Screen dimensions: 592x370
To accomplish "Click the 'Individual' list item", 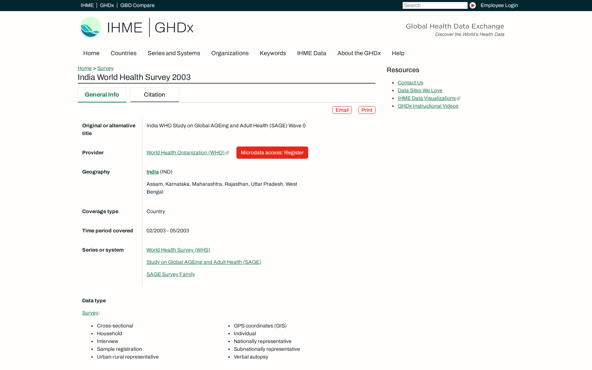I will [245, 333].
